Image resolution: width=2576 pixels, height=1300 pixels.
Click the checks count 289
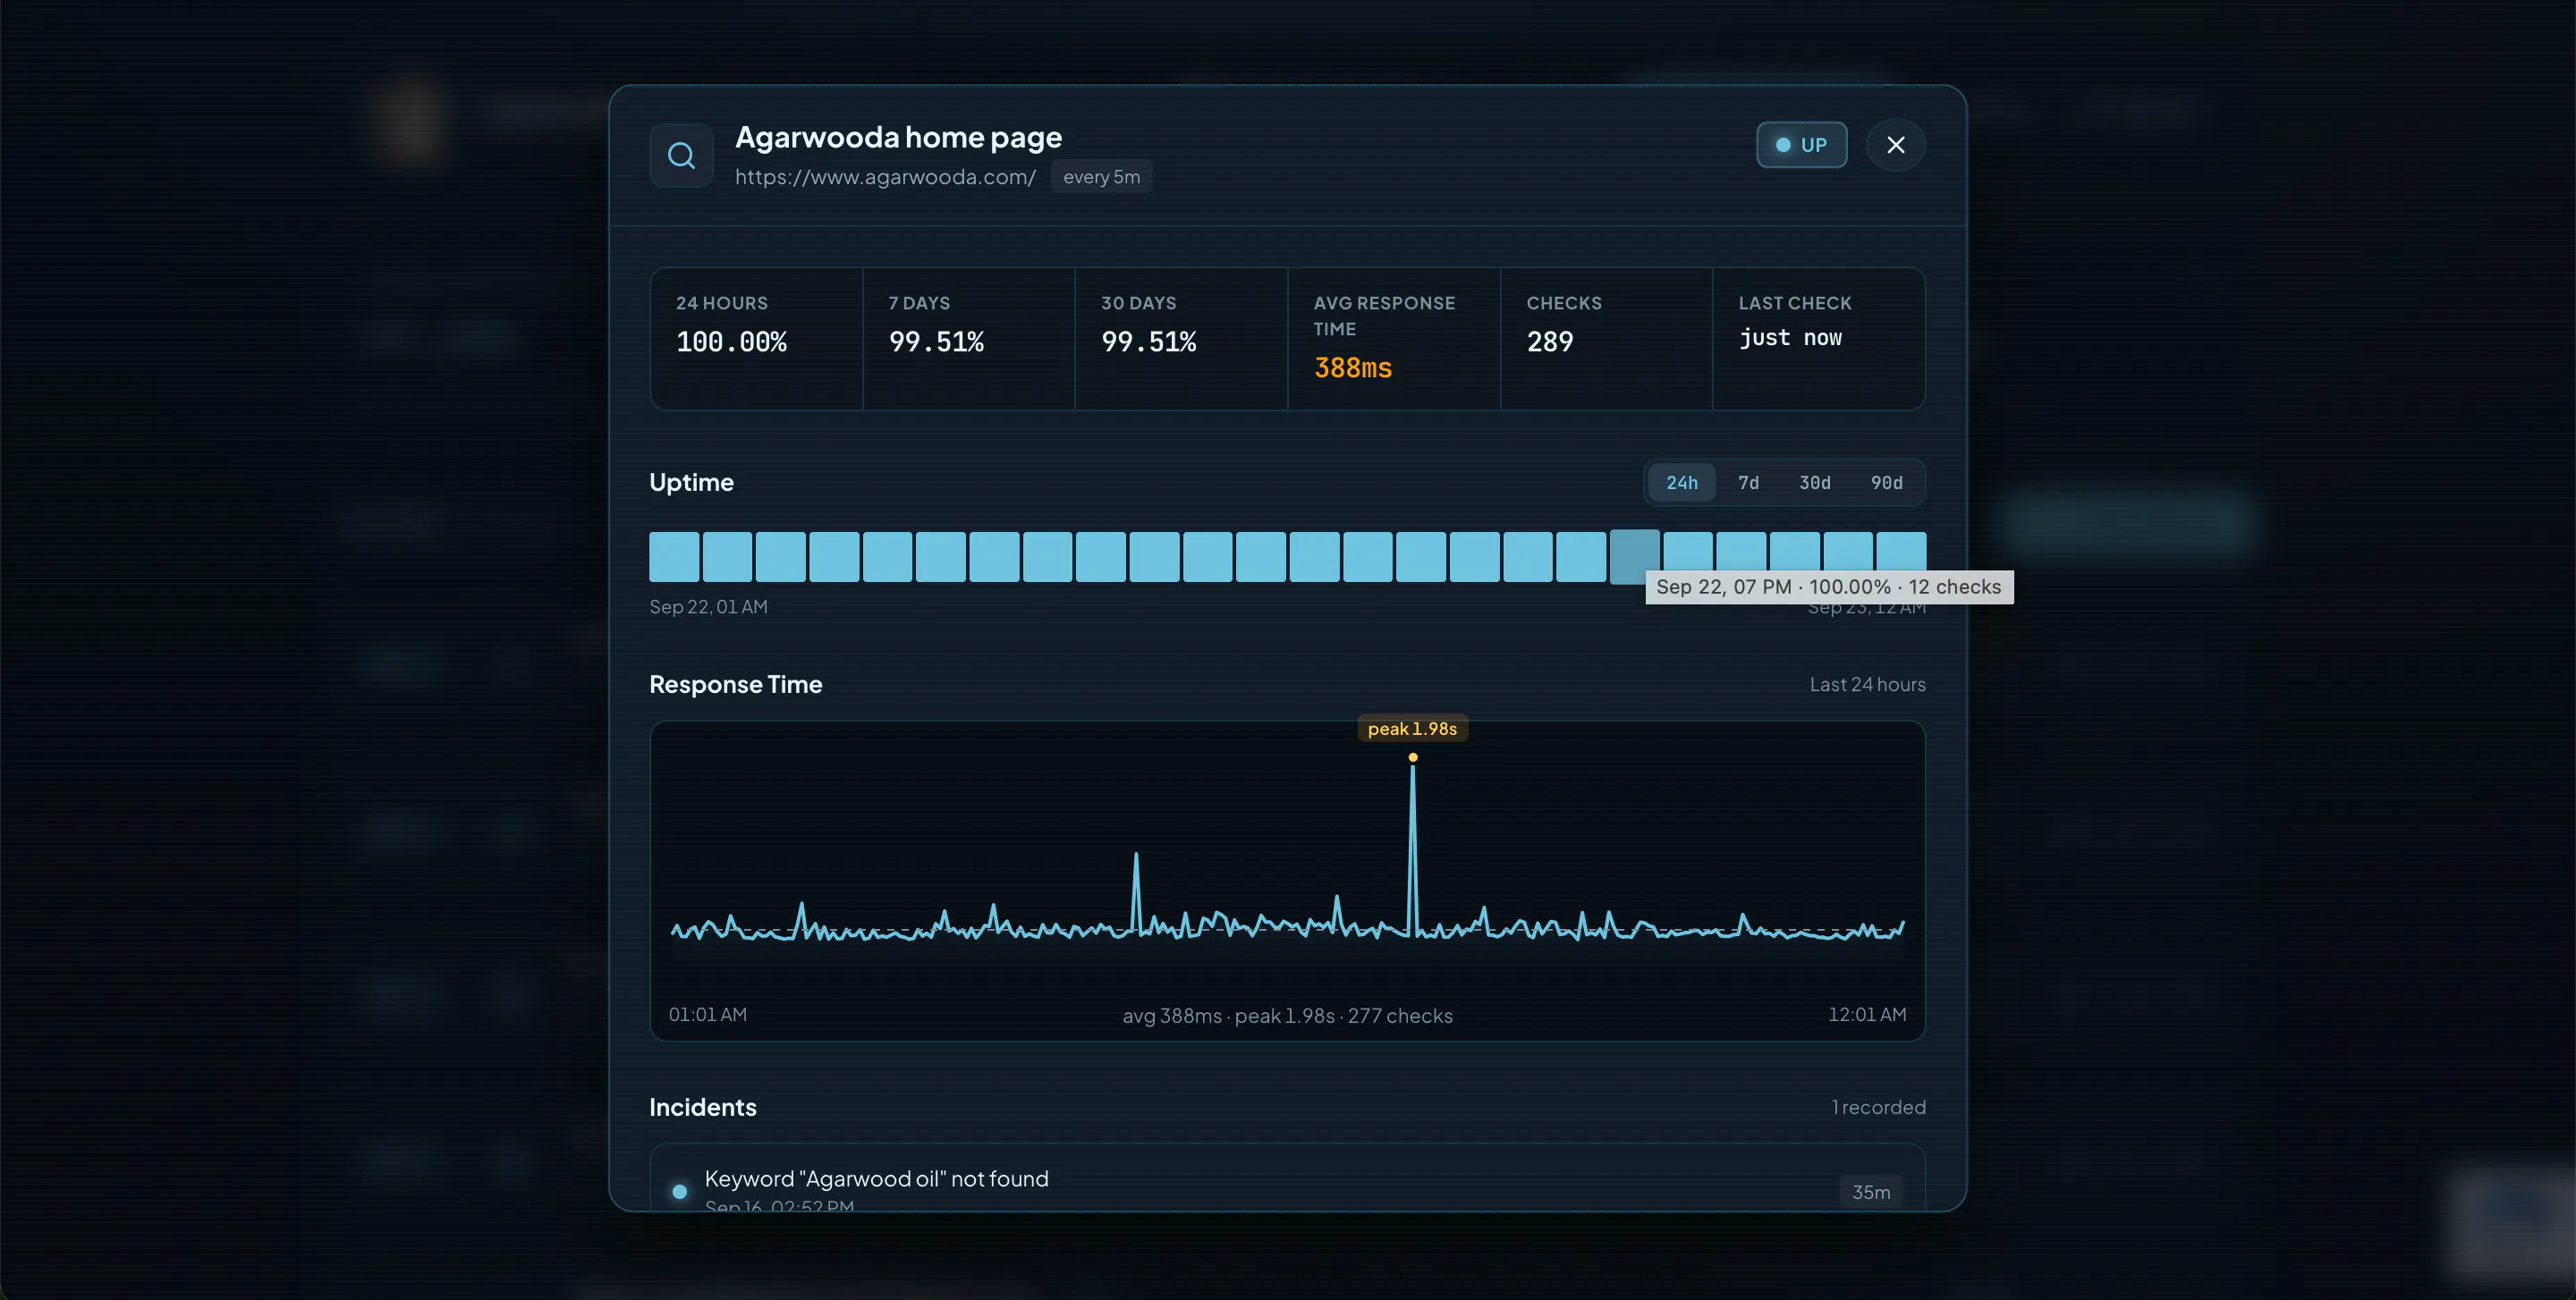tap(1549, 342)
